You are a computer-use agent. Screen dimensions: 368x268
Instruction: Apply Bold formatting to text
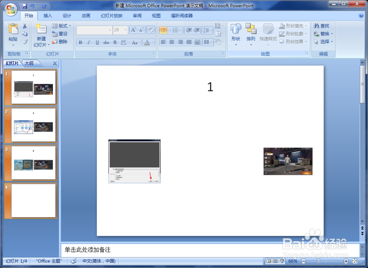pos(80,42)
